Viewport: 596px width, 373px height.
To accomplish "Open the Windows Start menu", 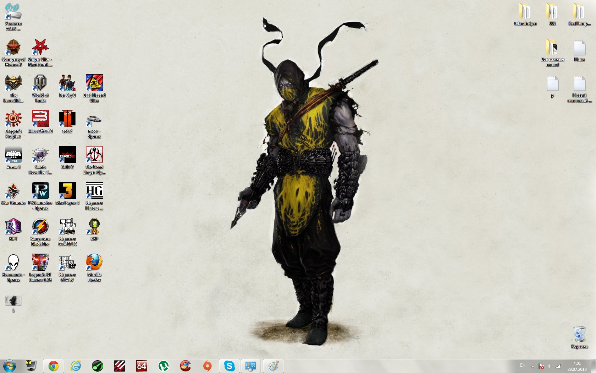I will [x=10, y=366].
